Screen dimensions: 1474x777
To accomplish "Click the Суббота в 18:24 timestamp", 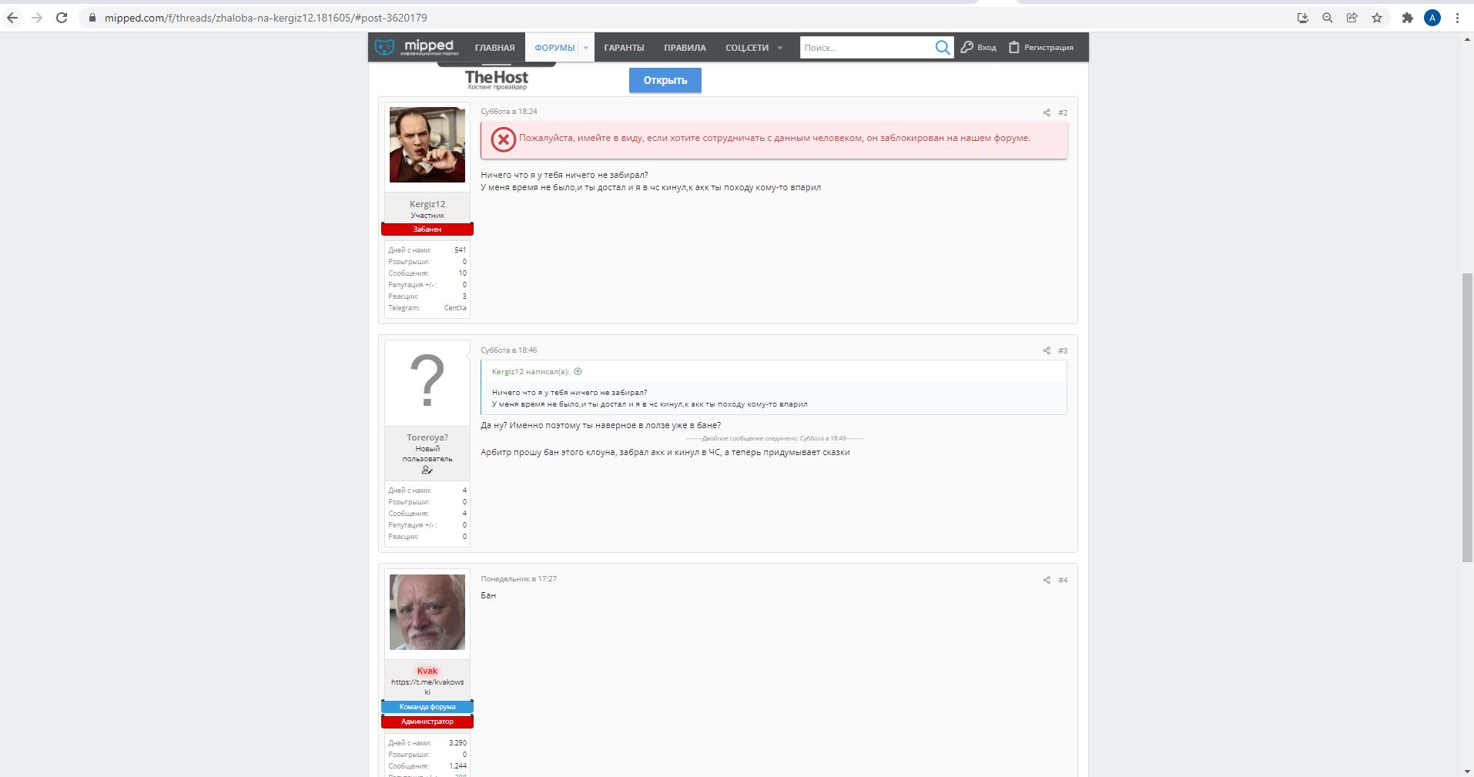I will coord(509,112).
